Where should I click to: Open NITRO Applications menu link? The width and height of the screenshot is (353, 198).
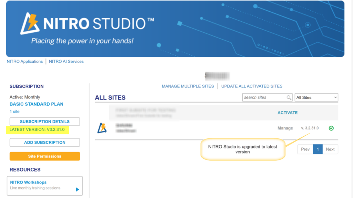coord(25,61)
